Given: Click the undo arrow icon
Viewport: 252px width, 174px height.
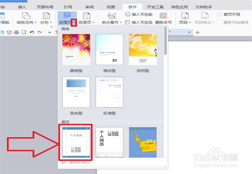Looking at the screenshot, I should (32, 32).
